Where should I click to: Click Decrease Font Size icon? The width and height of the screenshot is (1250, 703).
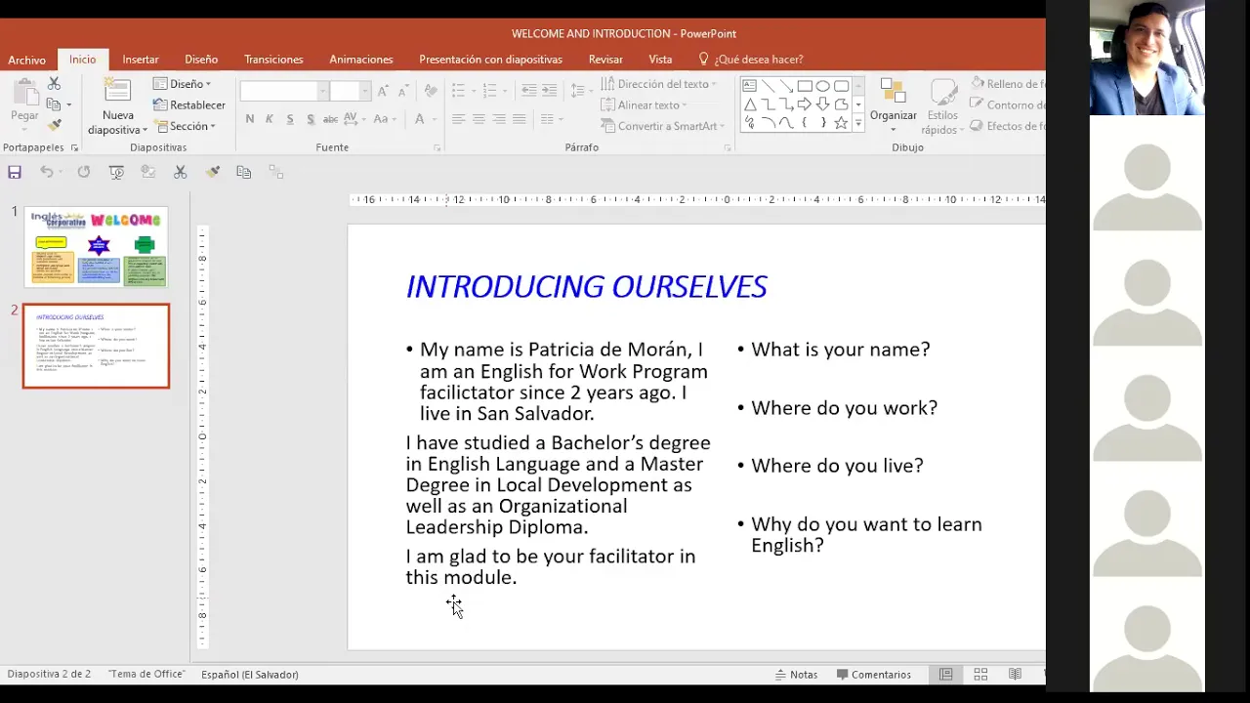[403, 91]
